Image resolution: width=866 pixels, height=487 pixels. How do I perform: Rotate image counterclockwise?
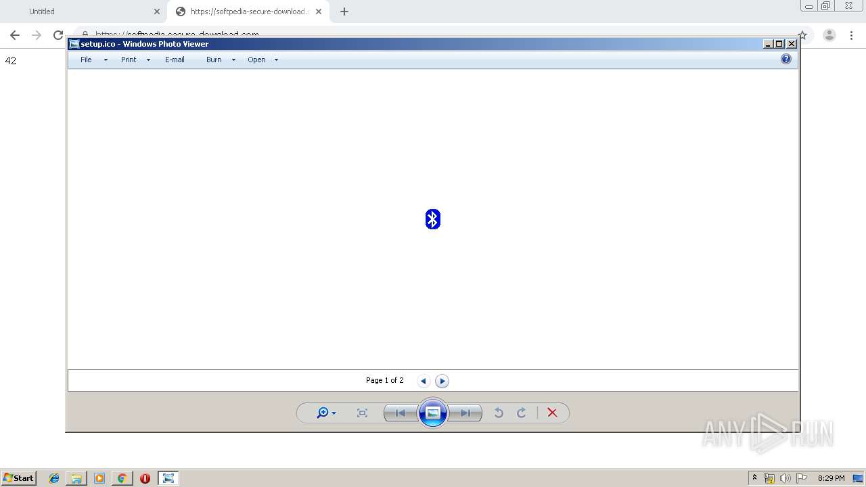(499, 413)
